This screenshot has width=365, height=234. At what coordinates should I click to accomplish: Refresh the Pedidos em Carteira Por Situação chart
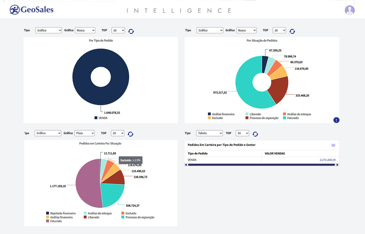pyautogui.click(x=130, y=134)
